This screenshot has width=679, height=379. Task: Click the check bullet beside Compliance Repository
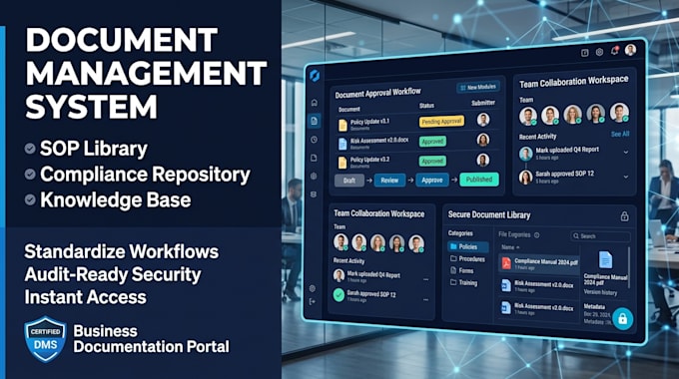pos(30,175)
